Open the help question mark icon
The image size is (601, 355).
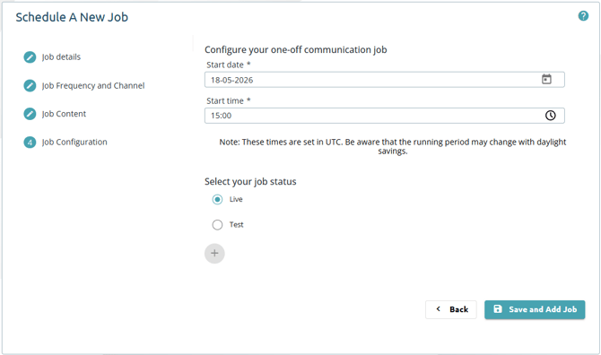583,16
